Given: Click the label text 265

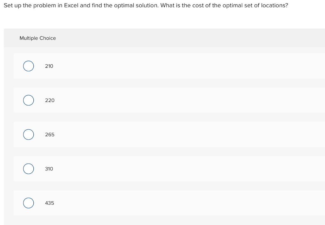Looking at the screenshot, I should [x=50, y=134].
